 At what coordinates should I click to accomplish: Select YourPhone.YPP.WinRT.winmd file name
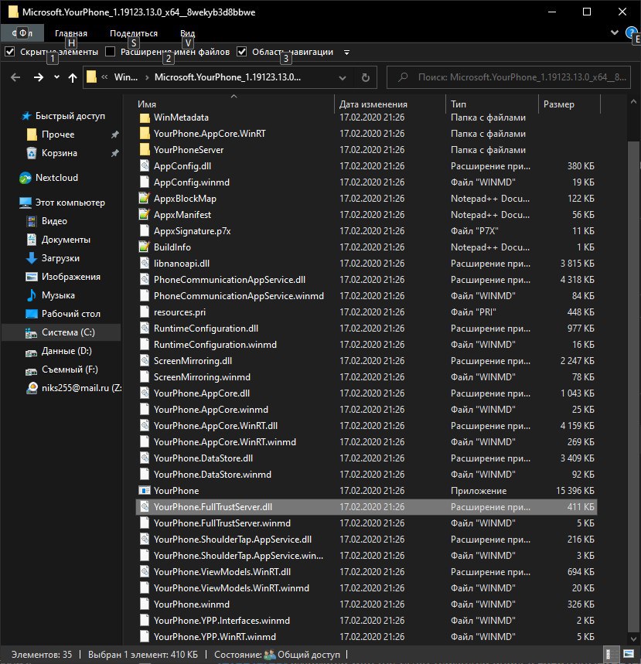click(x=214, y=637)
